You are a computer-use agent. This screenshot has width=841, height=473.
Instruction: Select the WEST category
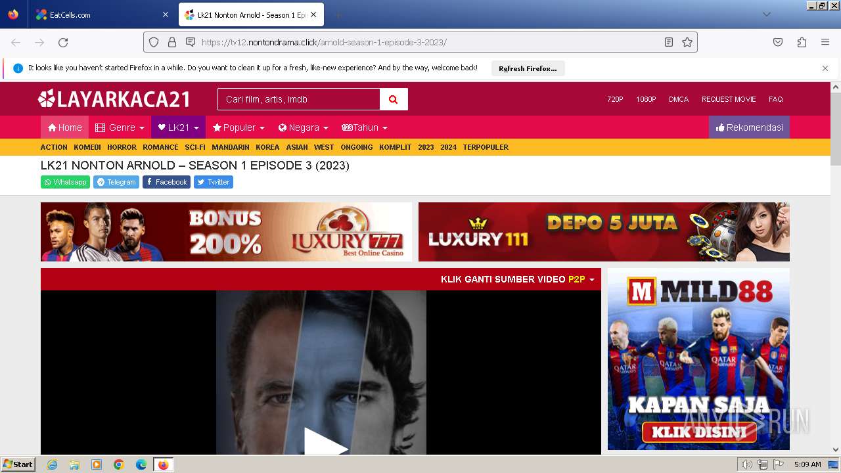tap(324, 147)
